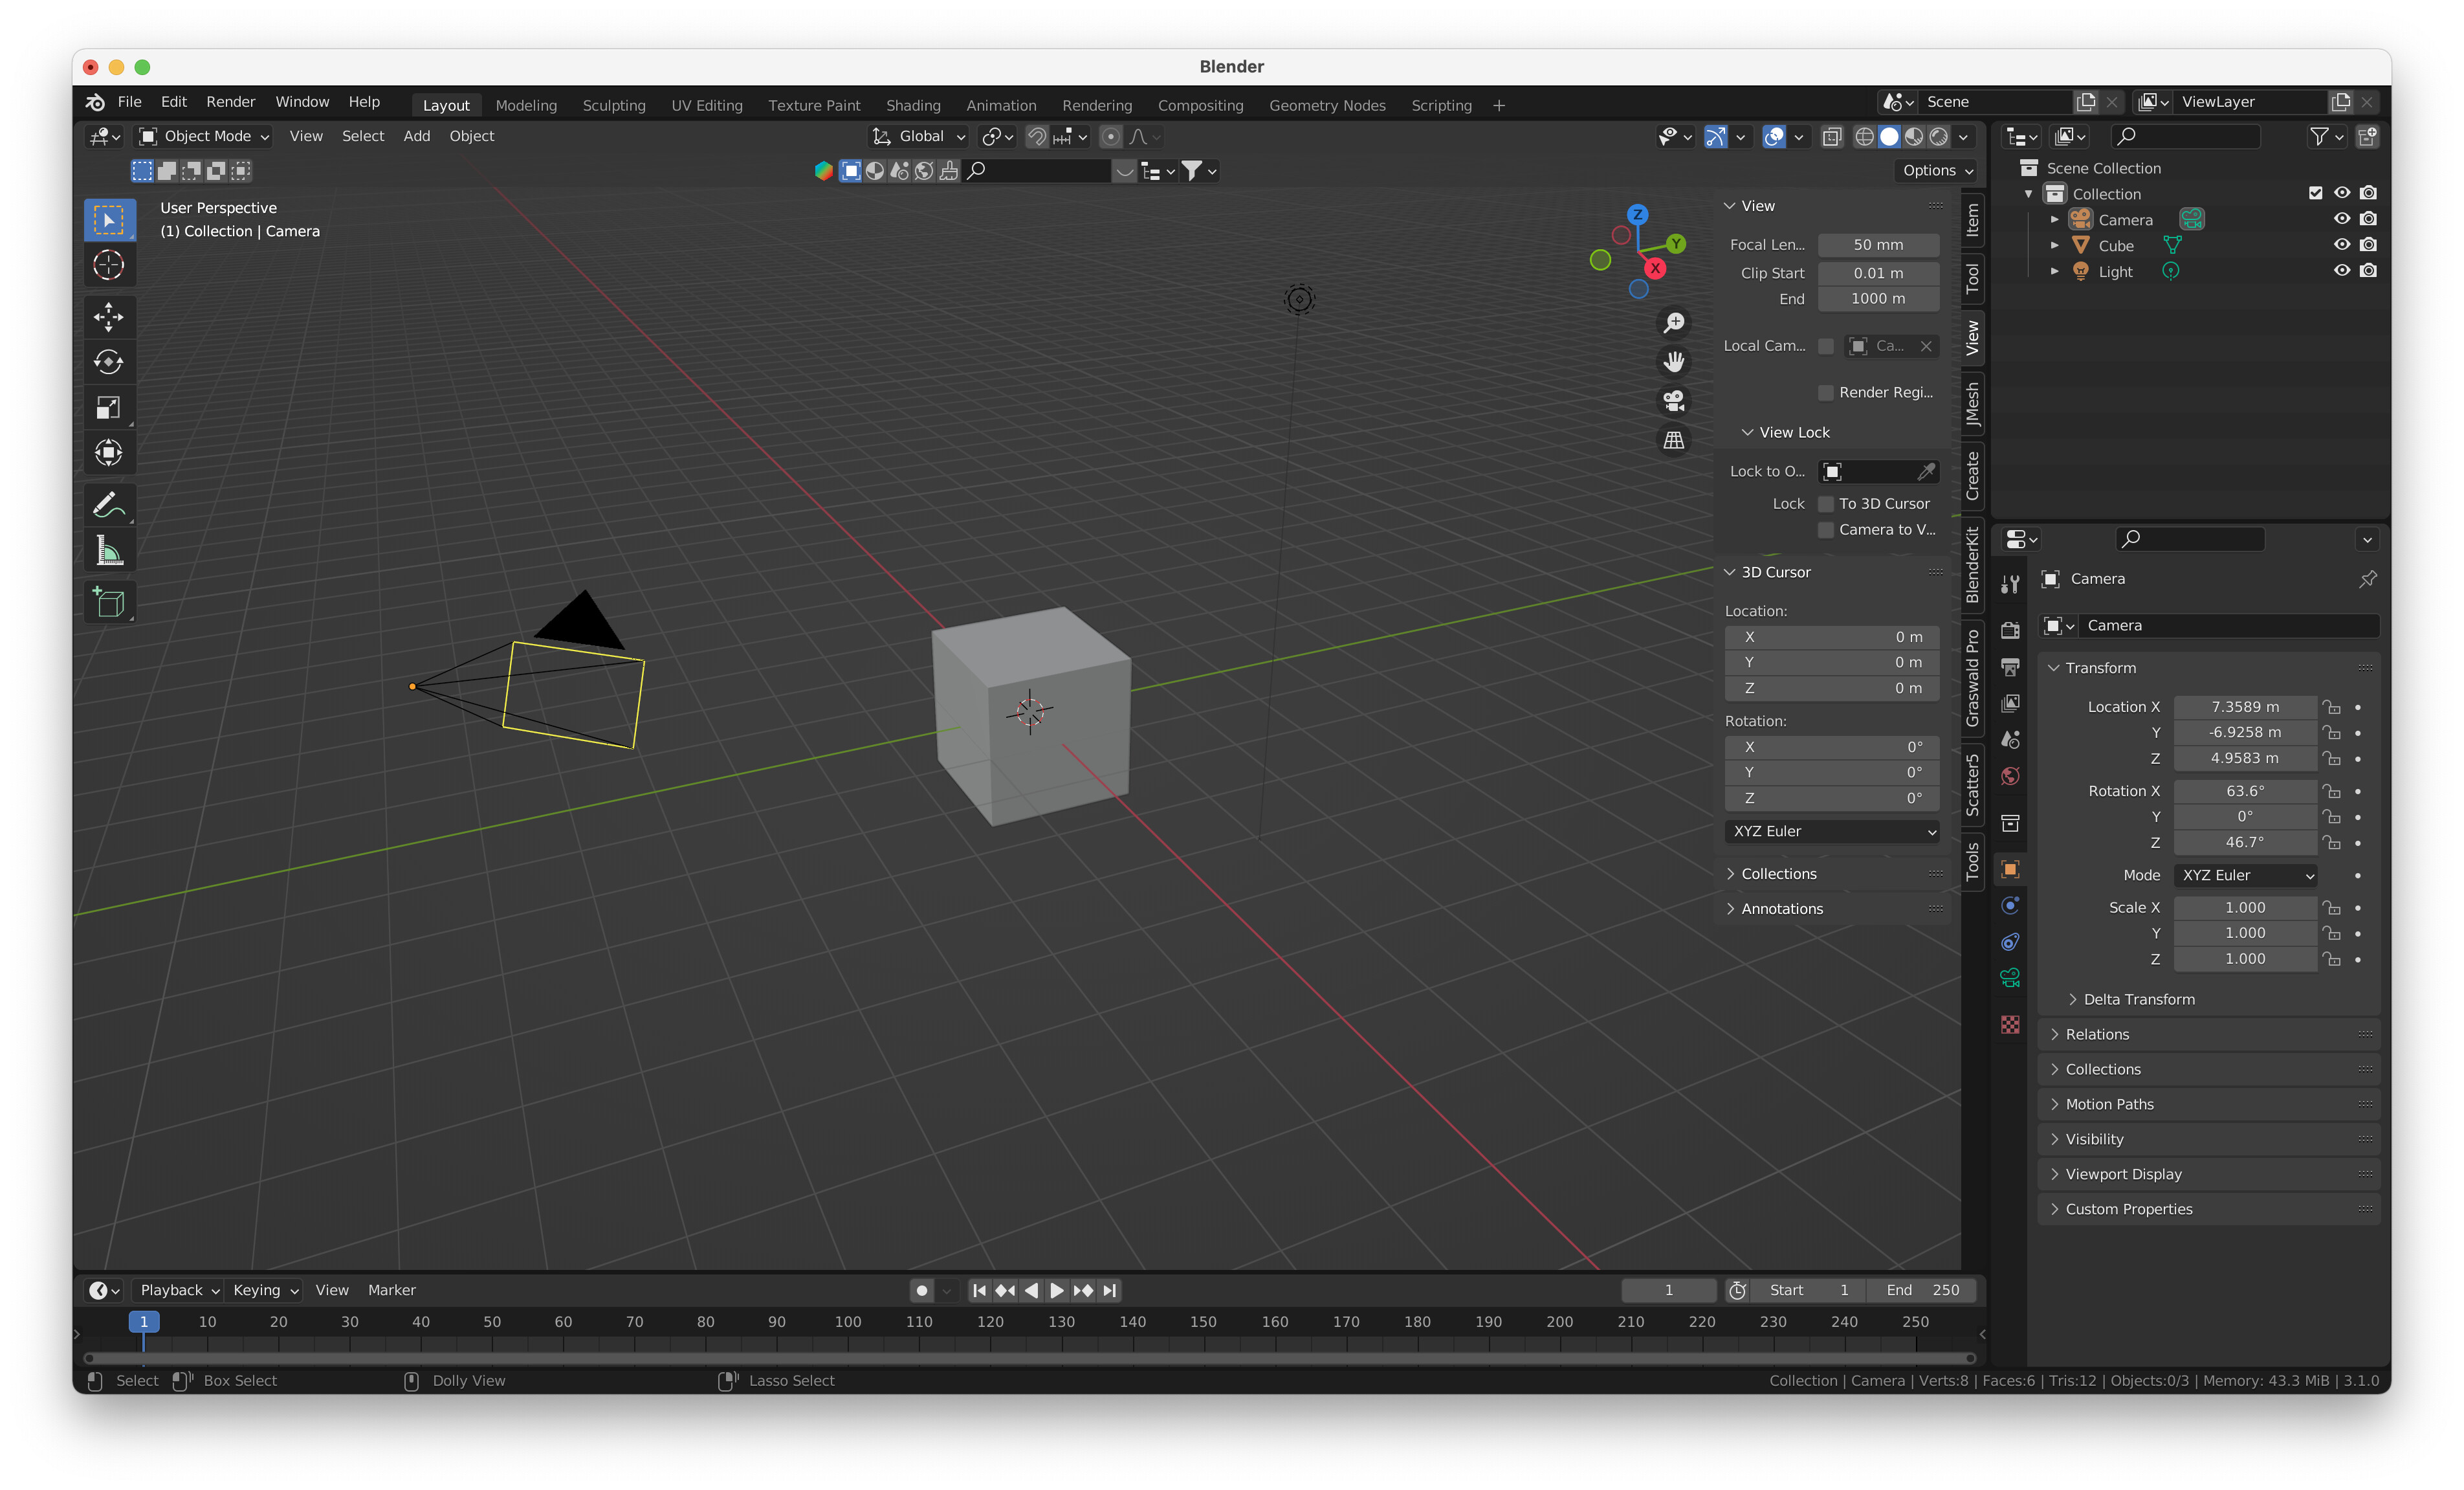Switch perspective/orthographic grid icon

(1673, 440)
